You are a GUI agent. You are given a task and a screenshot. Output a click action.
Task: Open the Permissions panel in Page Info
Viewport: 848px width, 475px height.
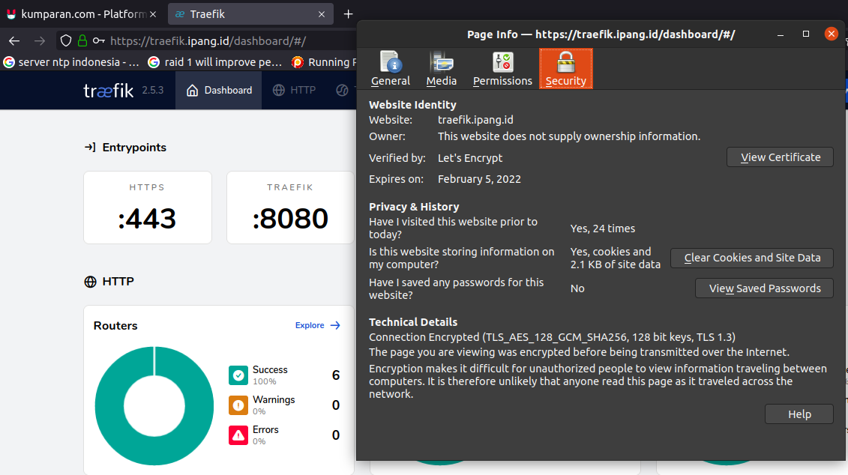(x=502, y=68)
